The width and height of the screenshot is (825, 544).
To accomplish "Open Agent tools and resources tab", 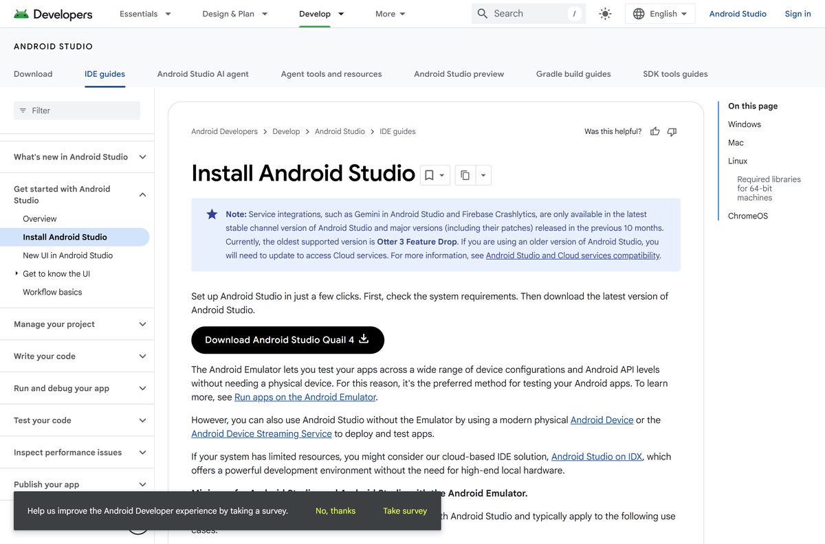I will click(331, 73).
